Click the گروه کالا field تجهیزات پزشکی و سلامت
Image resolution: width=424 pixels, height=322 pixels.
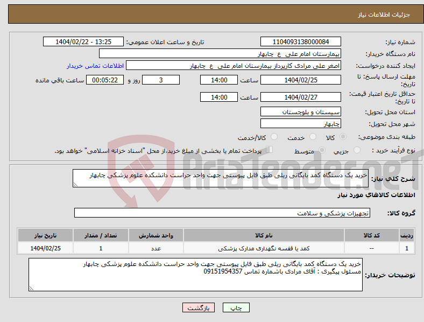coord(222,213)
